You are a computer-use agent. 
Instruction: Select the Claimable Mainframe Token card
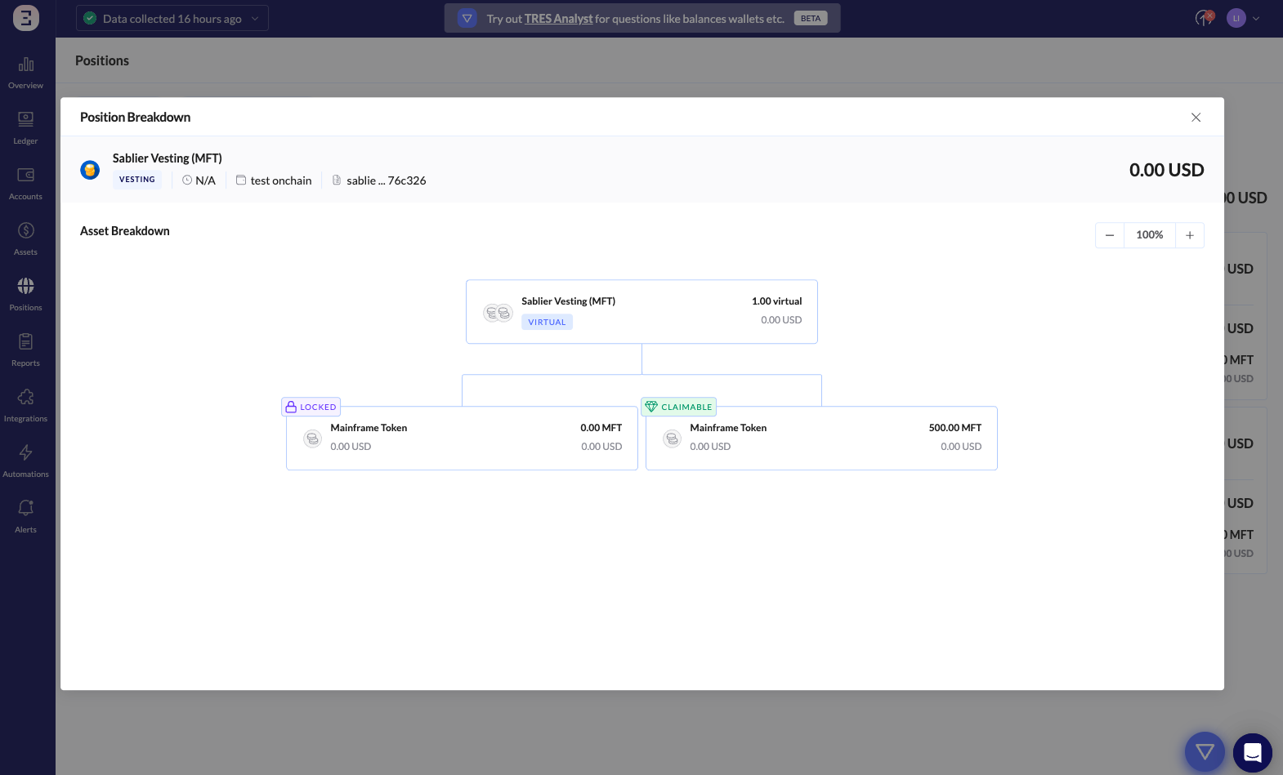pyautogui.click(x=821, y=439)
